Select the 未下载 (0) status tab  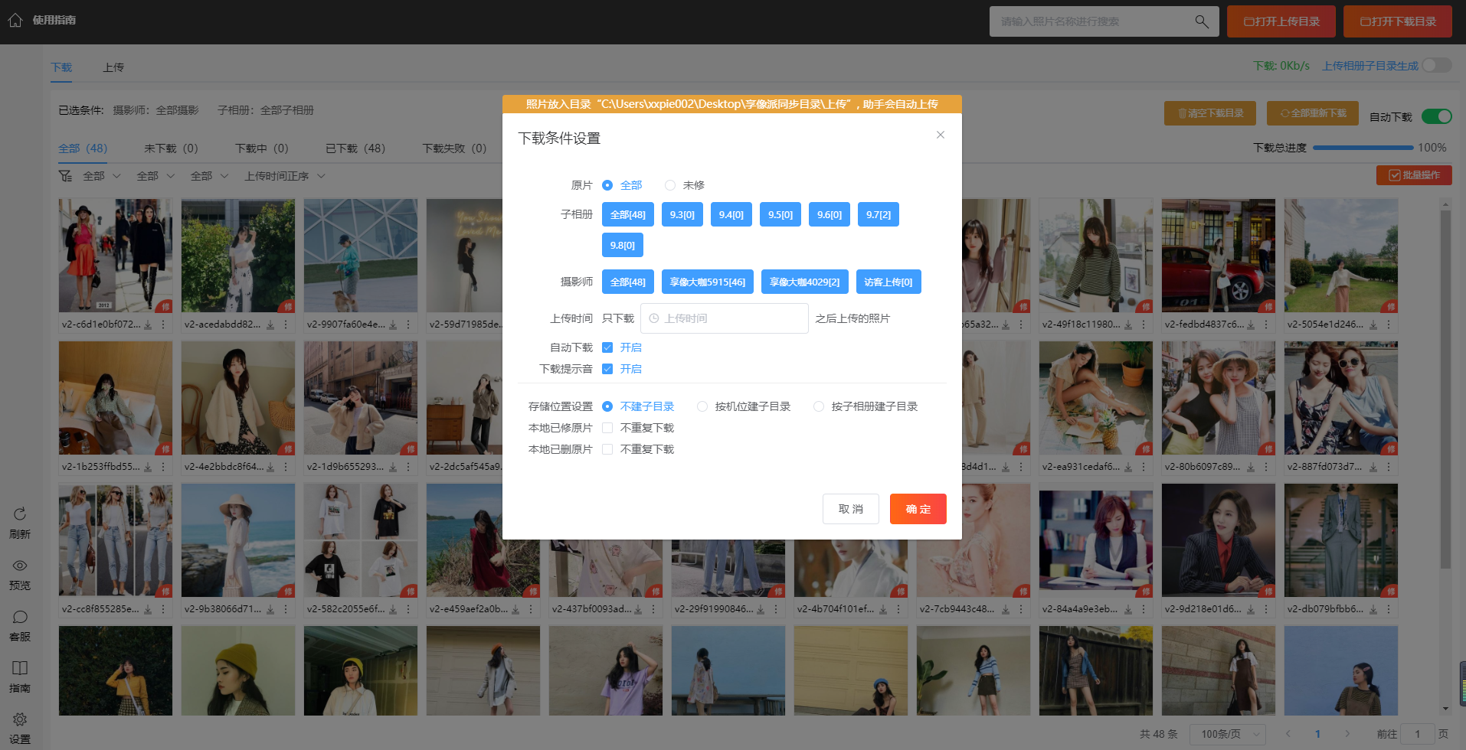(x=171, y=148)
